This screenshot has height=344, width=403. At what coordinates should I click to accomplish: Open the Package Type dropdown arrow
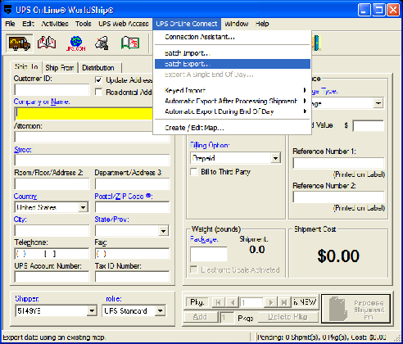point(378,103)
